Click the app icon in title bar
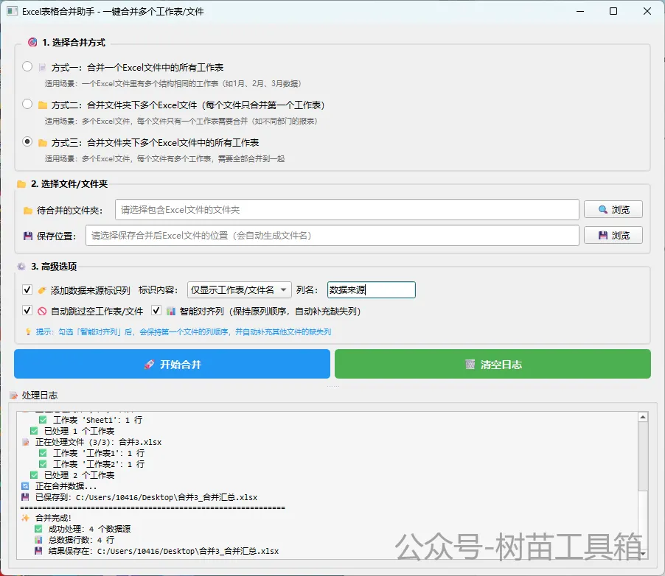Viewport: 665px width, 576px height. click(13, 11)
